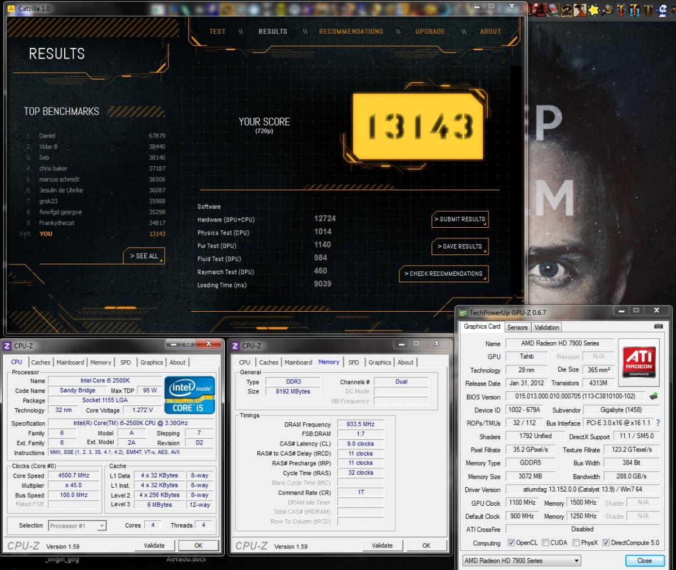676x570 pixels.
Task: Click Validate in CPU-Z window showing Memory tab
Action: pos(382,545)
